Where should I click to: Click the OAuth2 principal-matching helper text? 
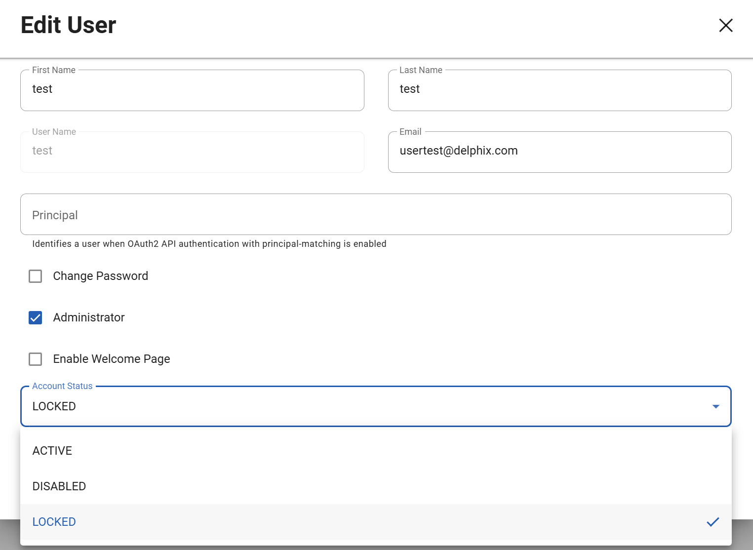(209, 244)
